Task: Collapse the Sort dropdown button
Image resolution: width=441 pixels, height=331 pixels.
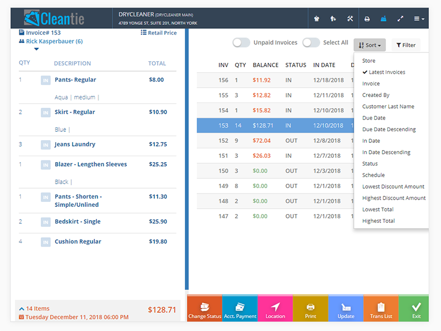Action: (x=370, y=45)
